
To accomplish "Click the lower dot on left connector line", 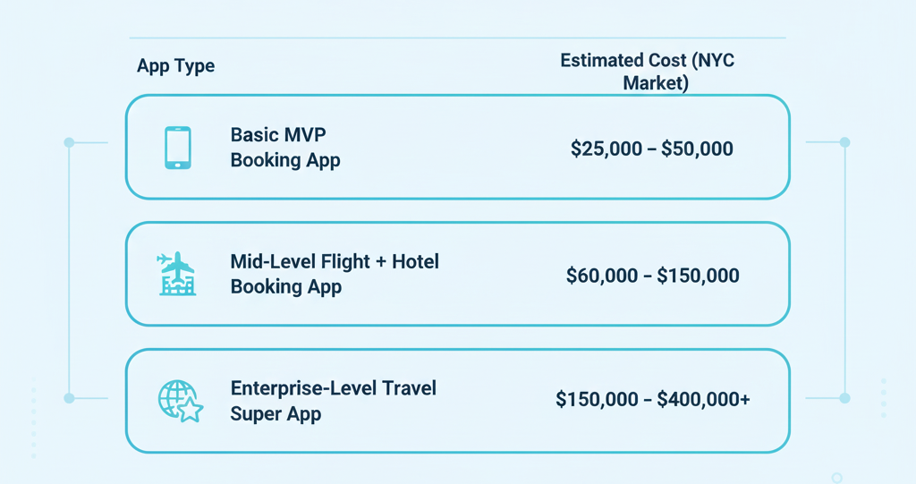I will point(69,398).
